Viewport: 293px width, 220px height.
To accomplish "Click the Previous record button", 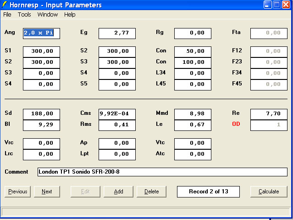I will tap(18, 192).
